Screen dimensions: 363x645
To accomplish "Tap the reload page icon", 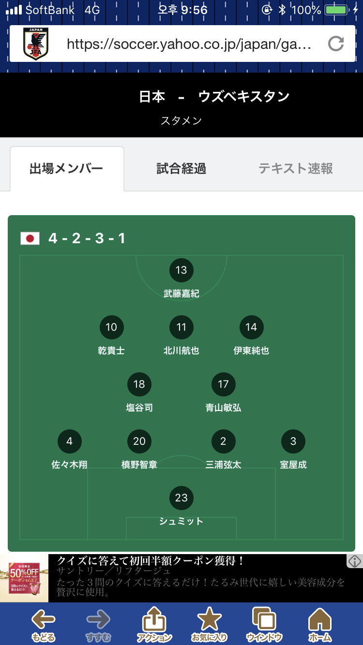I will point(336,44).
